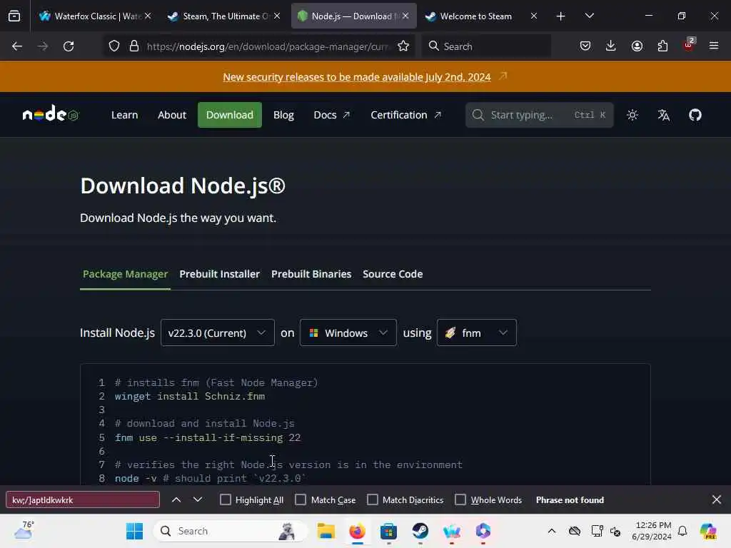Open the weather widget showing 76°

[x=24, y=530]
